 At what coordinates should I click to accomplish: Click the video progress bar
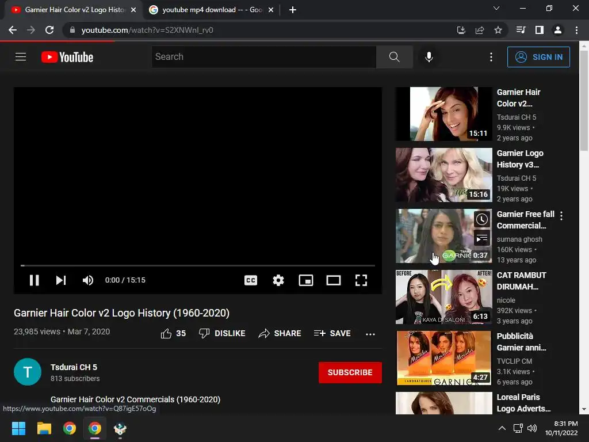pyautogui.click(x=198, y=265)
